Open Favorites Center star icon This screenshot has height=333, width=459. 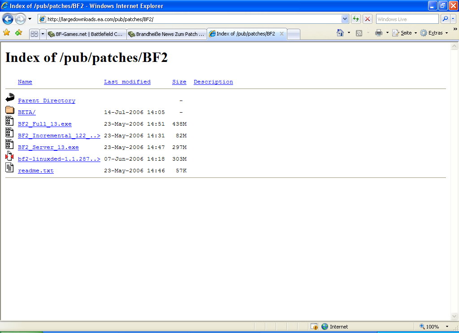(x=6, y=33)
